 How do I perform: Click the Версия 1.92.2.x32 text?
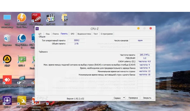[75, 99]
